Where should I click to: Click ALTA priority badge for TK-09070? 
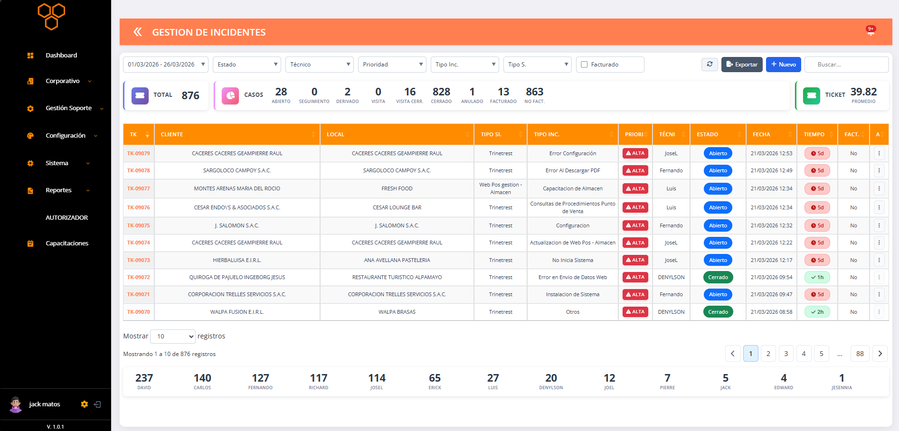pyautogui.click(x=635, y=312)
